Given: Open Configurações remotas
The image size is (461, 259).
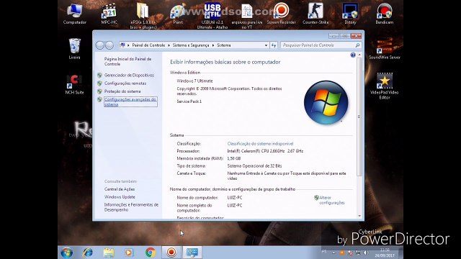Looking at the screenshot, I should [125, 83].
